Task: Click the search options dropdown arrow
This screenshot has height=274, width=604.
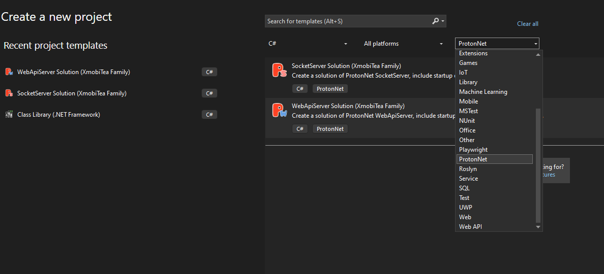Action: 443,21
